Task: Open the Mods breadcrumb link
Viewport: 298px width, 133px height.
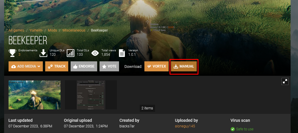Action: (53, 30)
